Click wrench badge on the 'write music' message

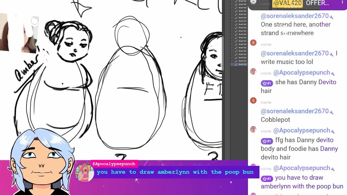[332, 54]
